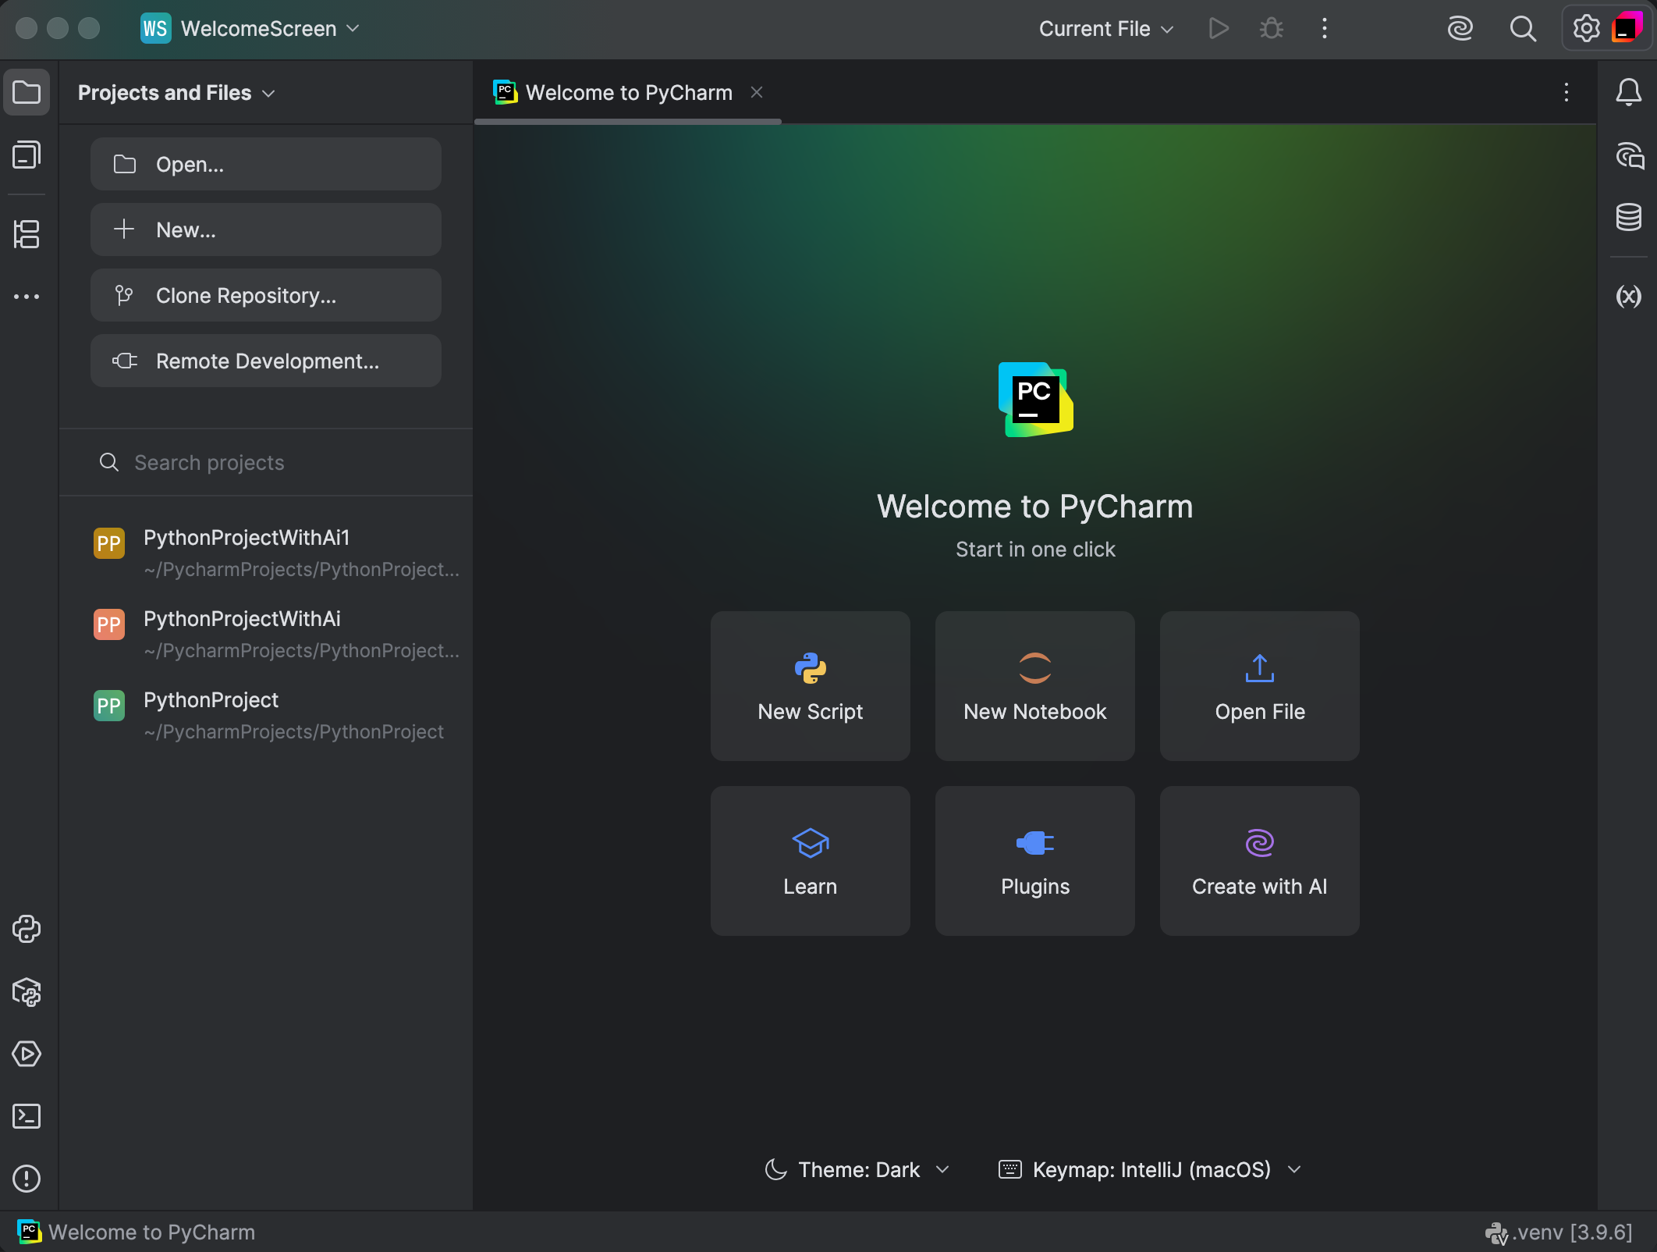Open the Structure tool window icon

pos(27,233)
